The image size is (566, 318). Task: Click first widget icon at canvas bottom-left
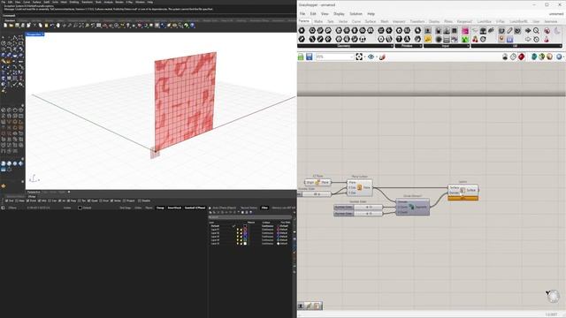click(301, 306)
